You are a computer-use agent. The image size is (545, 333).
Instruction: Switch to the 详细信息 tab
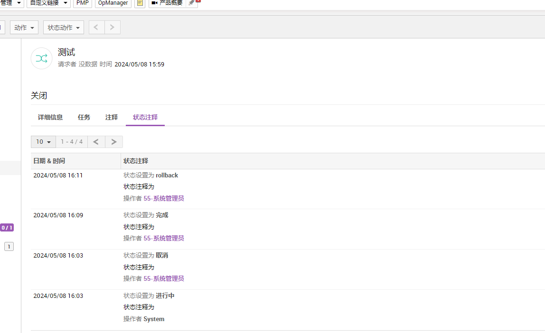(x=50, y=117)
